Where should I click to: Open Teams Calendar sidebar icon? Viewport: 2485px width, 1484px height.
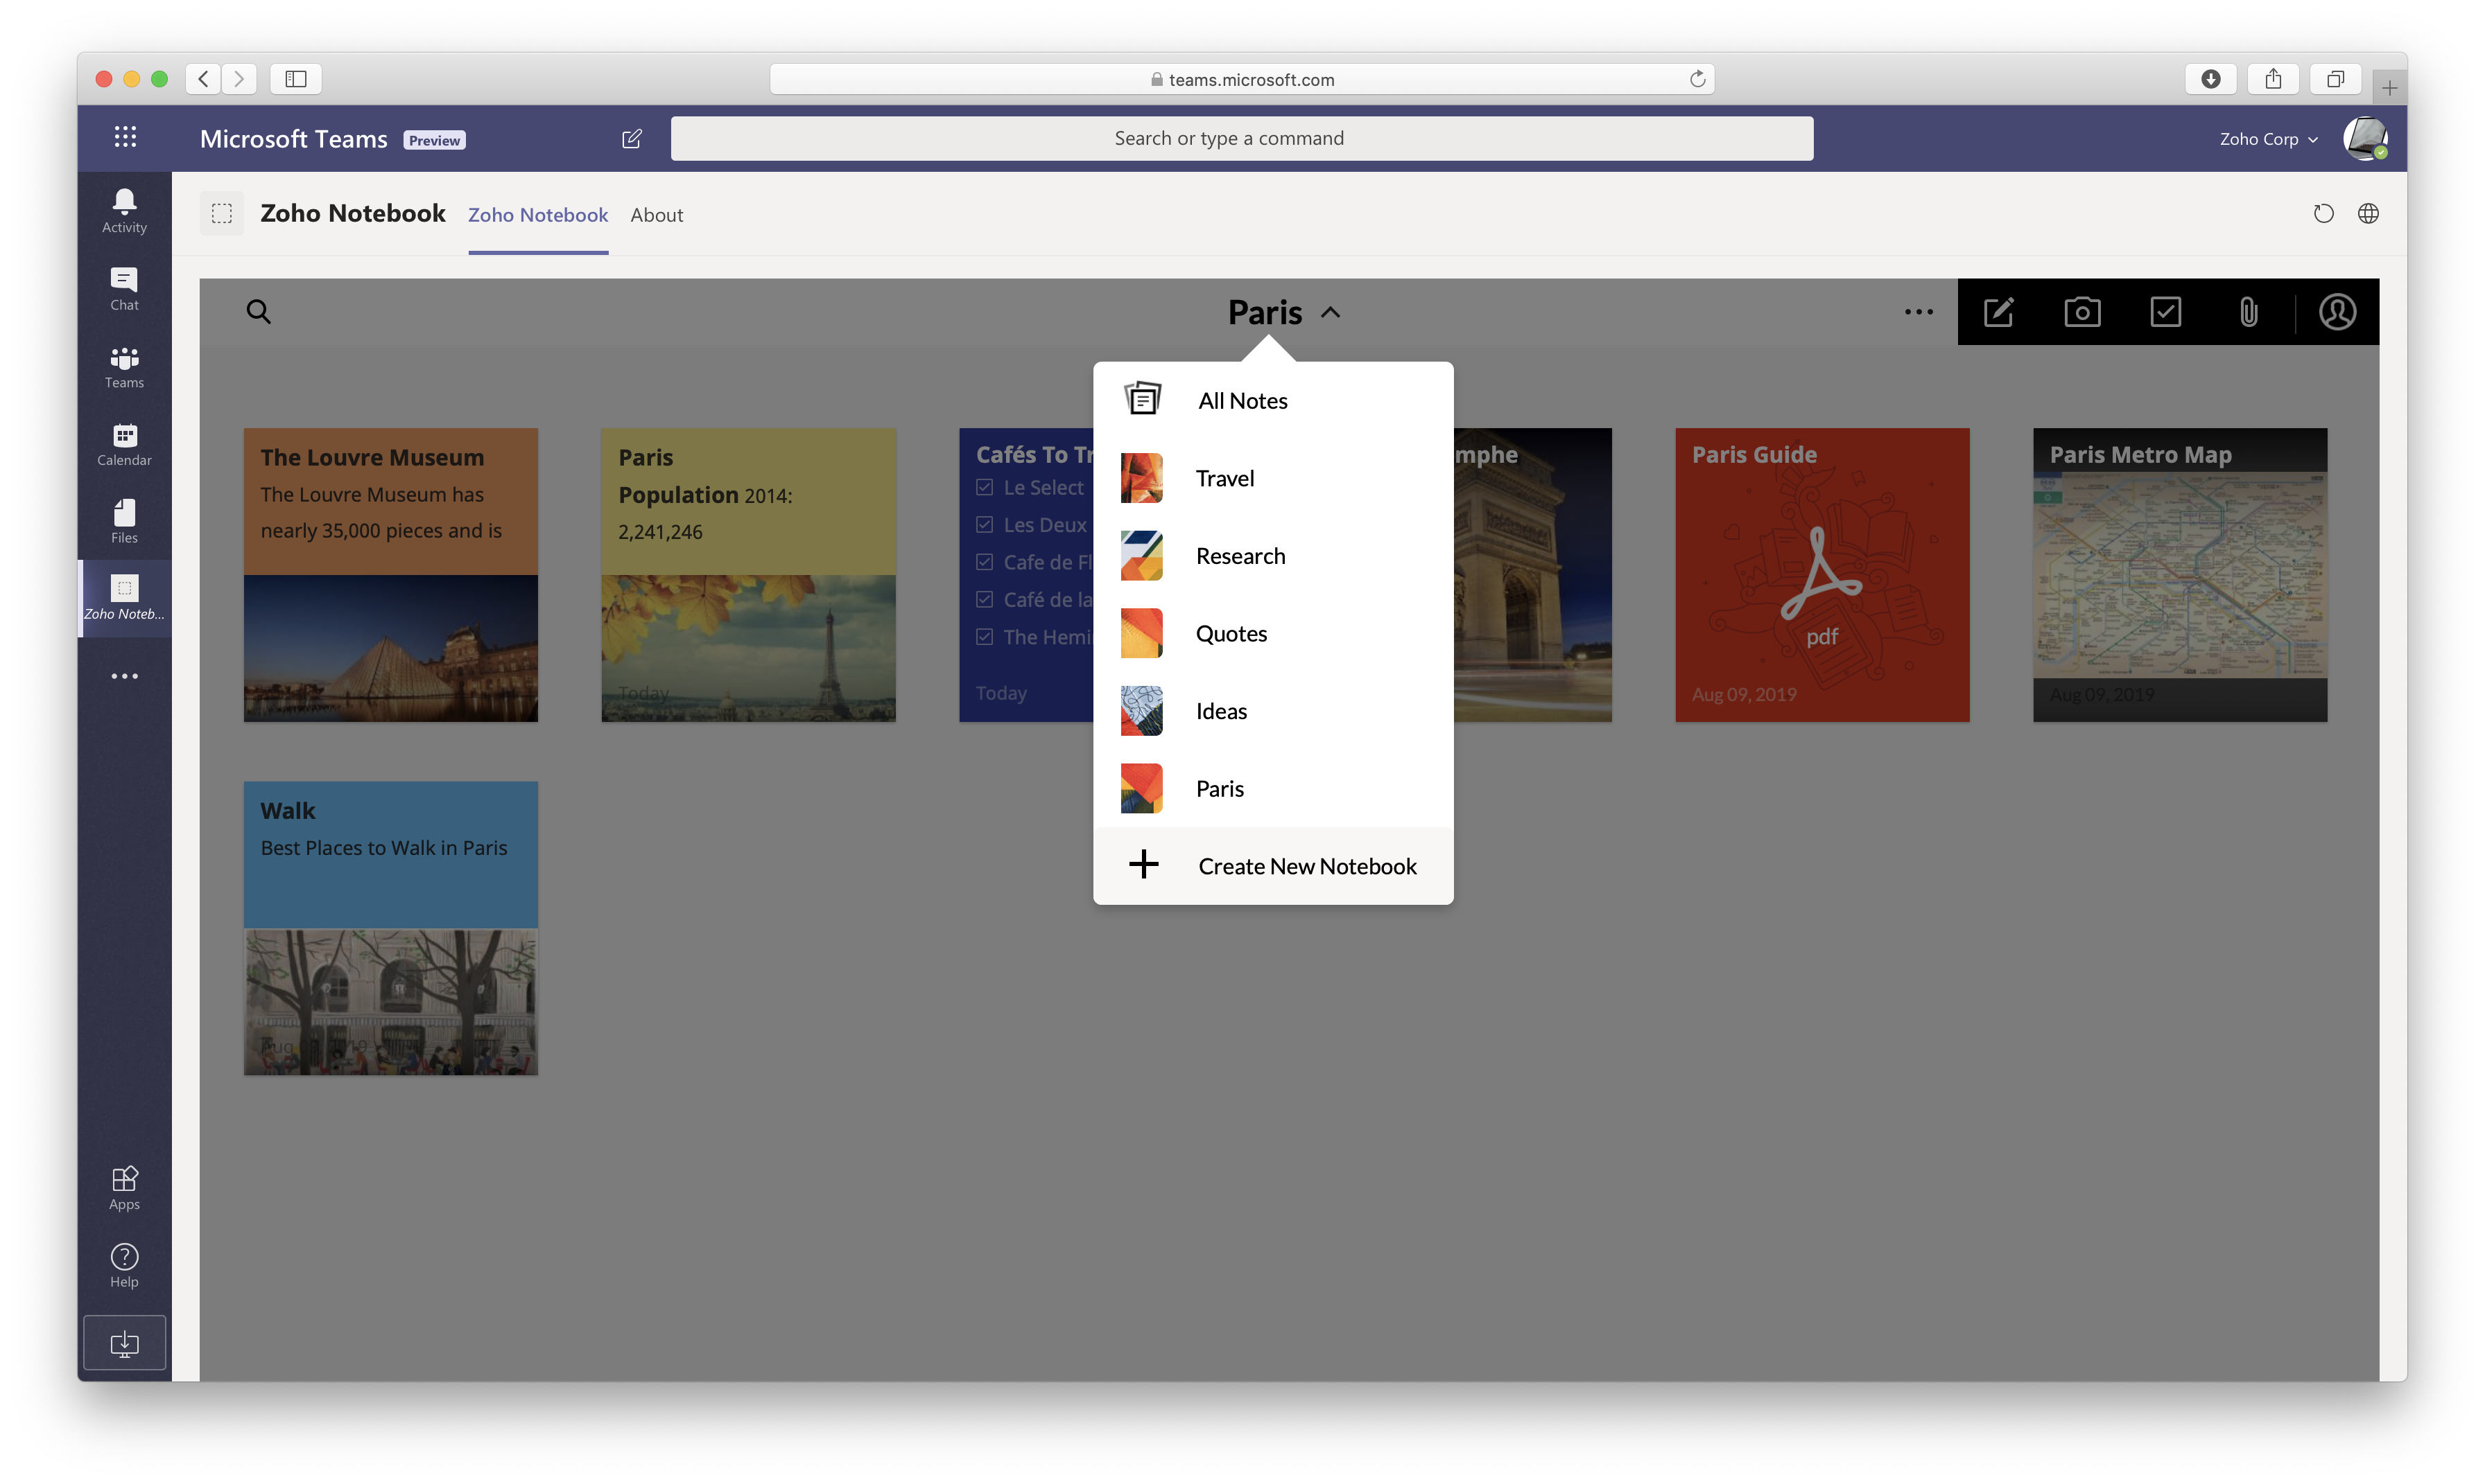[x=124, y=443]
